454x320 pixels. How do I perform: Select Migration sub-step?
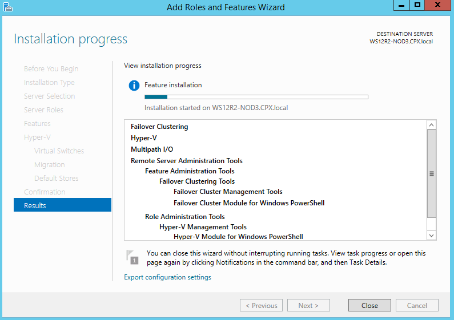50,165
